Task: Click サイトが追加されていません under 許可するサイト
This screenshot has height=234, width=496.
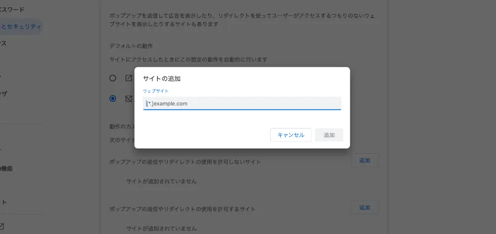Action: (x=161, y=228)
